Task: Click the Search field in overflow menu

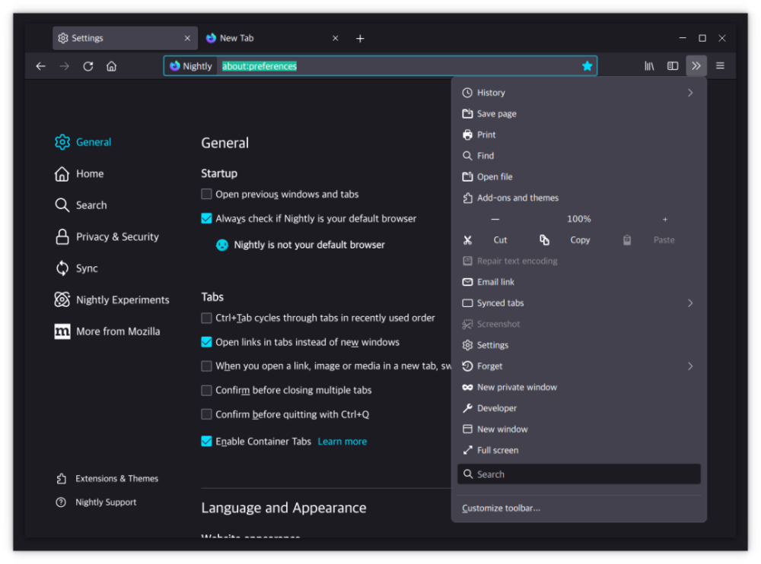Action: click(x=578, y=474)
